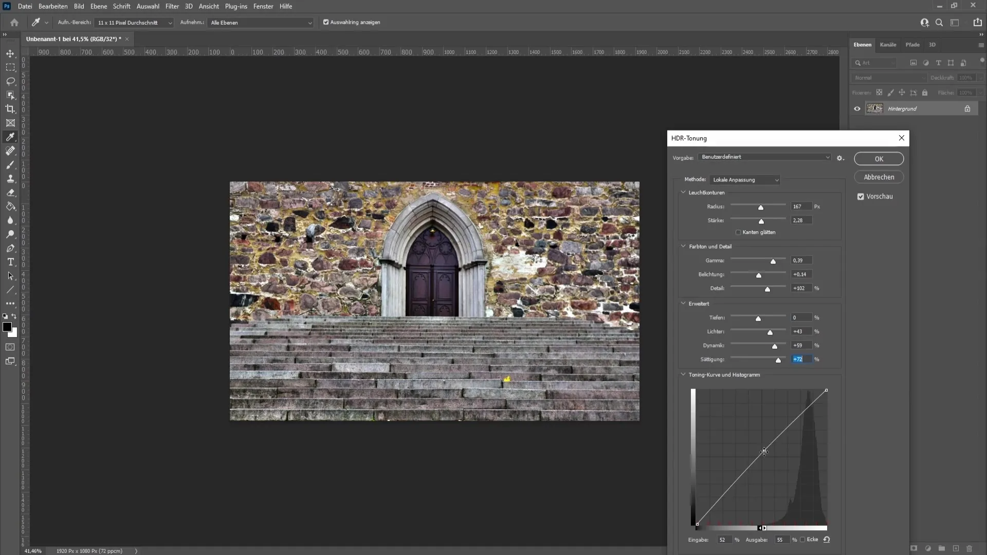Viewport: 987px width, 555px height.
Task: Open the Datei menu
Action: coord(25,6)
